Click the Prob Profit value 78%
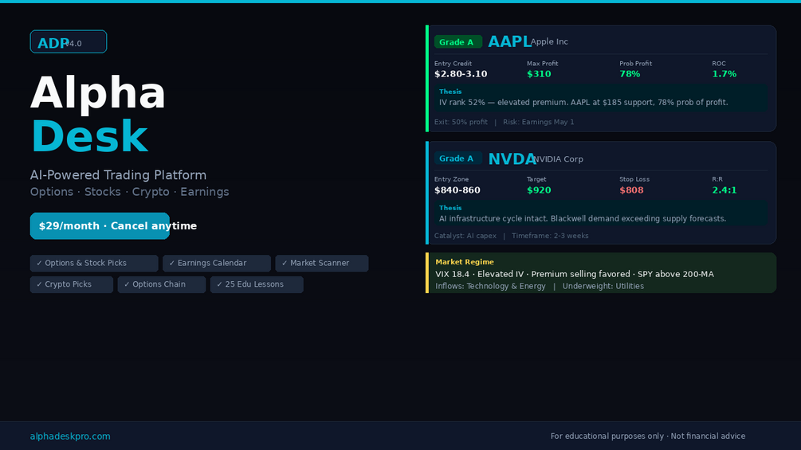 click(630, 74)
